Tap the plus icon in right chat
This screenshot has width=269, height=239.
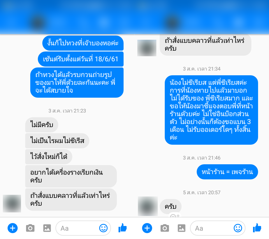[x=147, y=228]
